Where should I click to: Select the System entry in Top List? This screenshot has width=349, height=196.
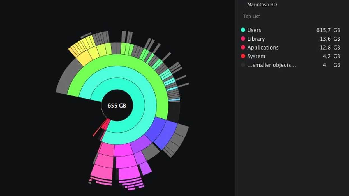point(290,56)
